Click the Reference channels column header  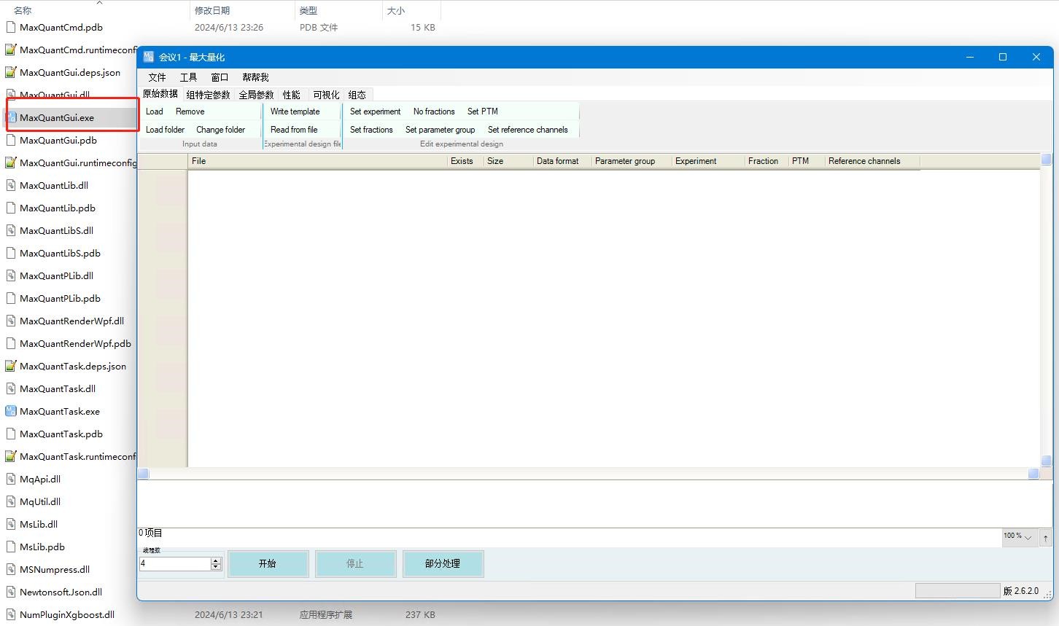(872, 161)
